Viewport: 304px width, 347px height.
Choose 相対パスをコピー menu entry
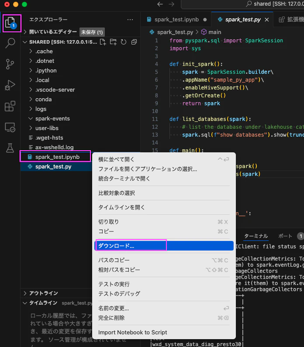[164, 270]
